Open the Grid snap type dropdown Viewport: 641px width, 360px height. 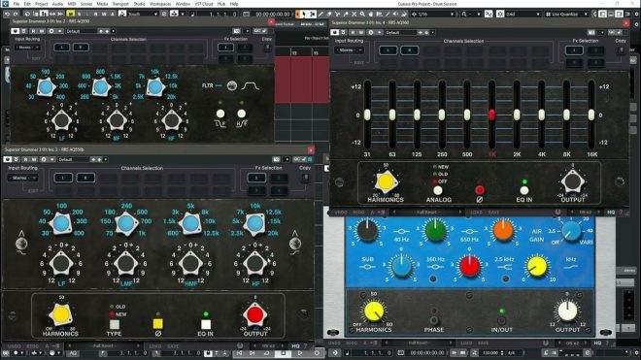[x=523, y=14]
